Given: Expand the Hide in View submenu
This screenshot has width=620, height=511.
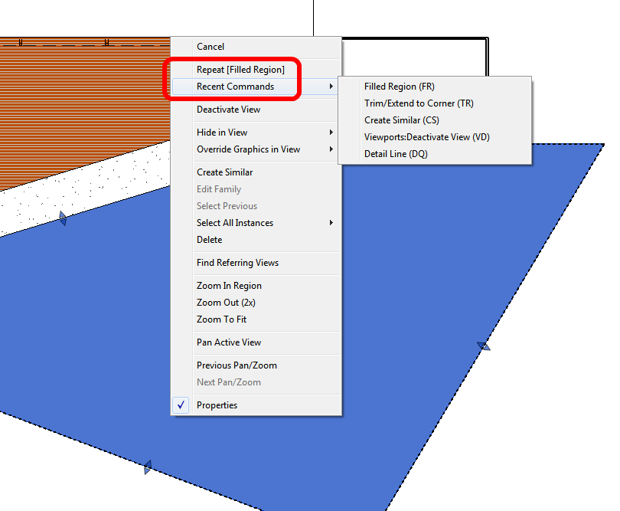Looking at the screenshot, I should point(220,132).
